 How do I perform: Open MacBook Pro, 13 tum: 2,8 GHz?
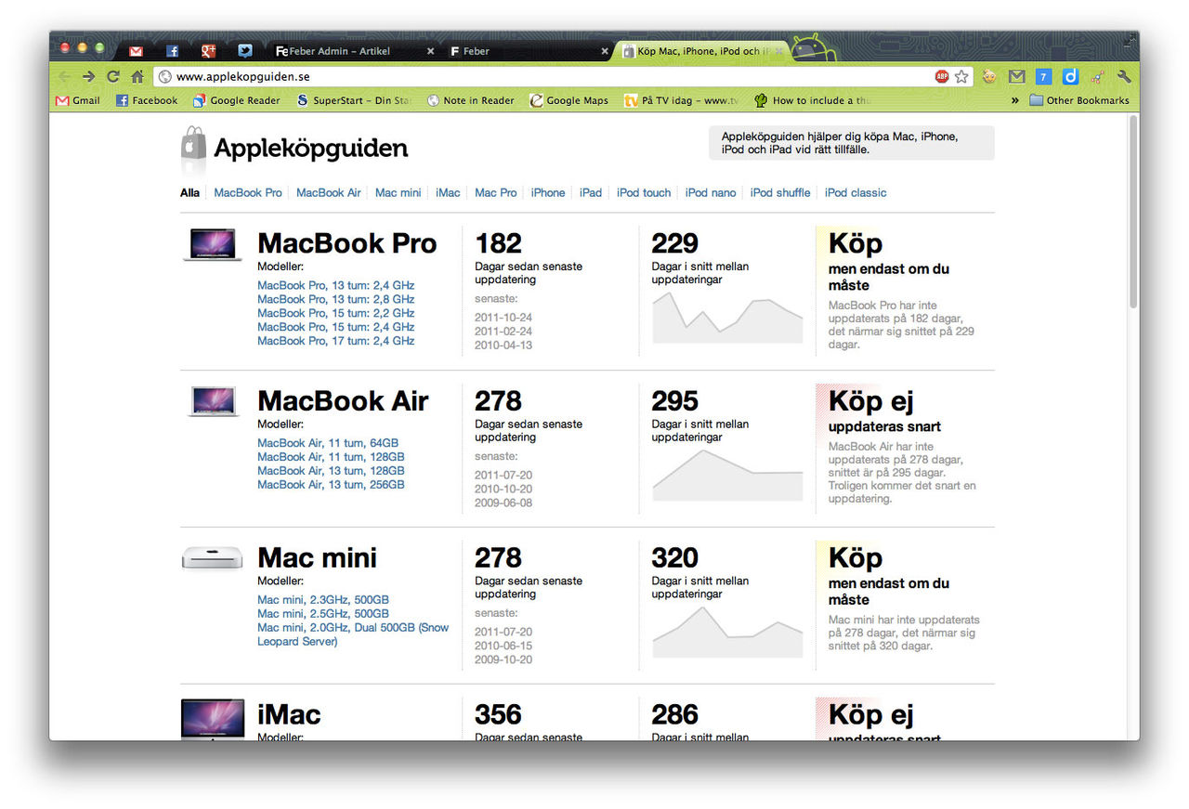tap(336, 300)
